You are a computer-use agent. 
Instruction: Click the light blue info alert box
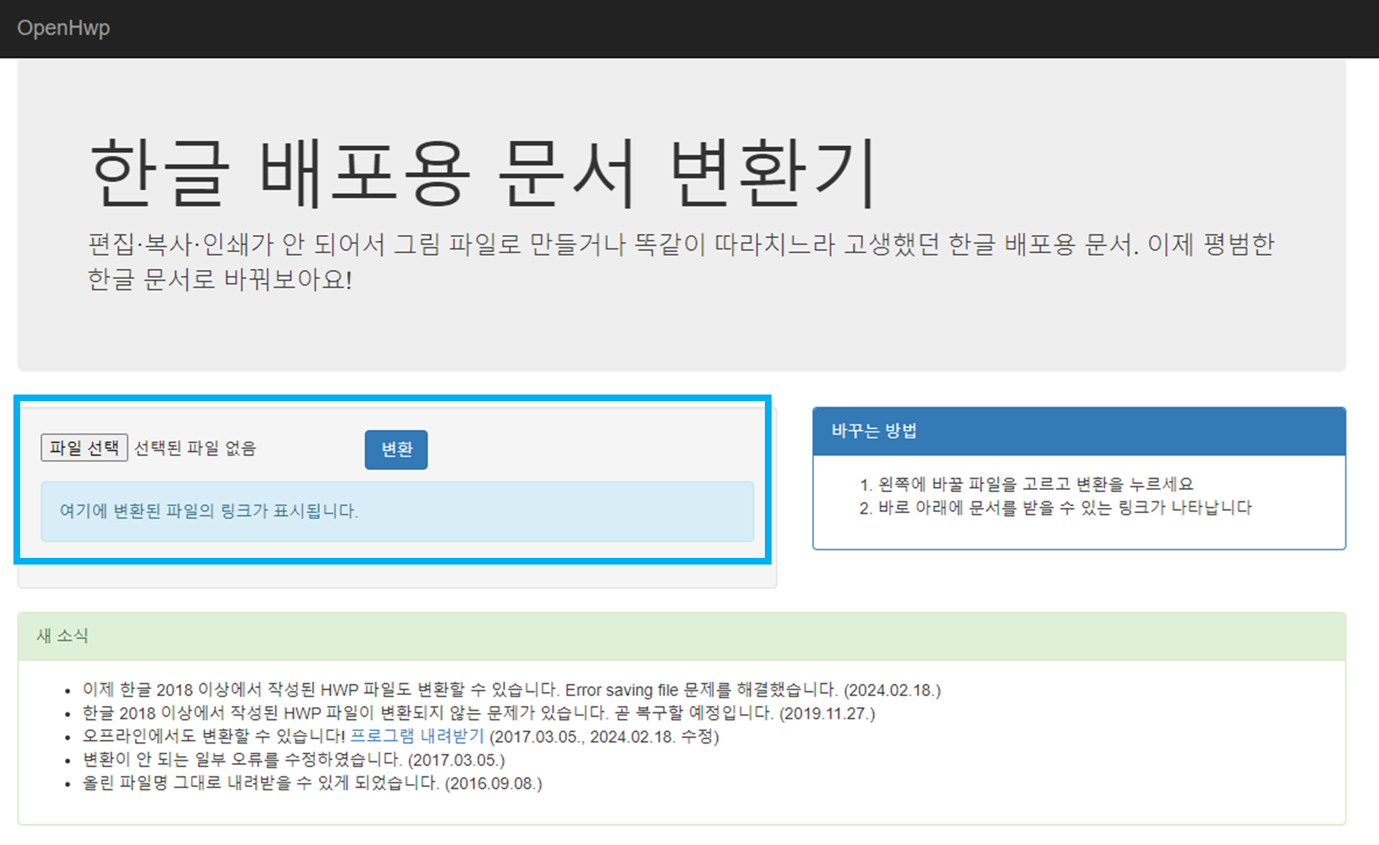click(x=397, y=512)
